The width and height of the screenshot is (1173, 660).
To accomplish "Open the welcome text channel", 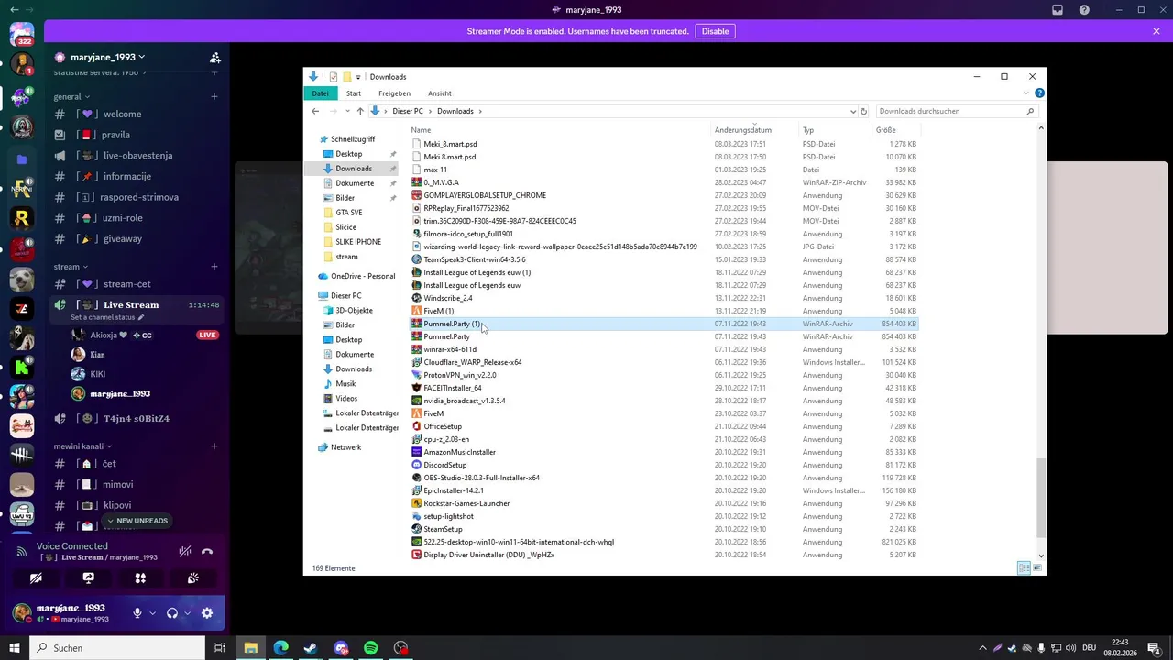I will 122,115.
